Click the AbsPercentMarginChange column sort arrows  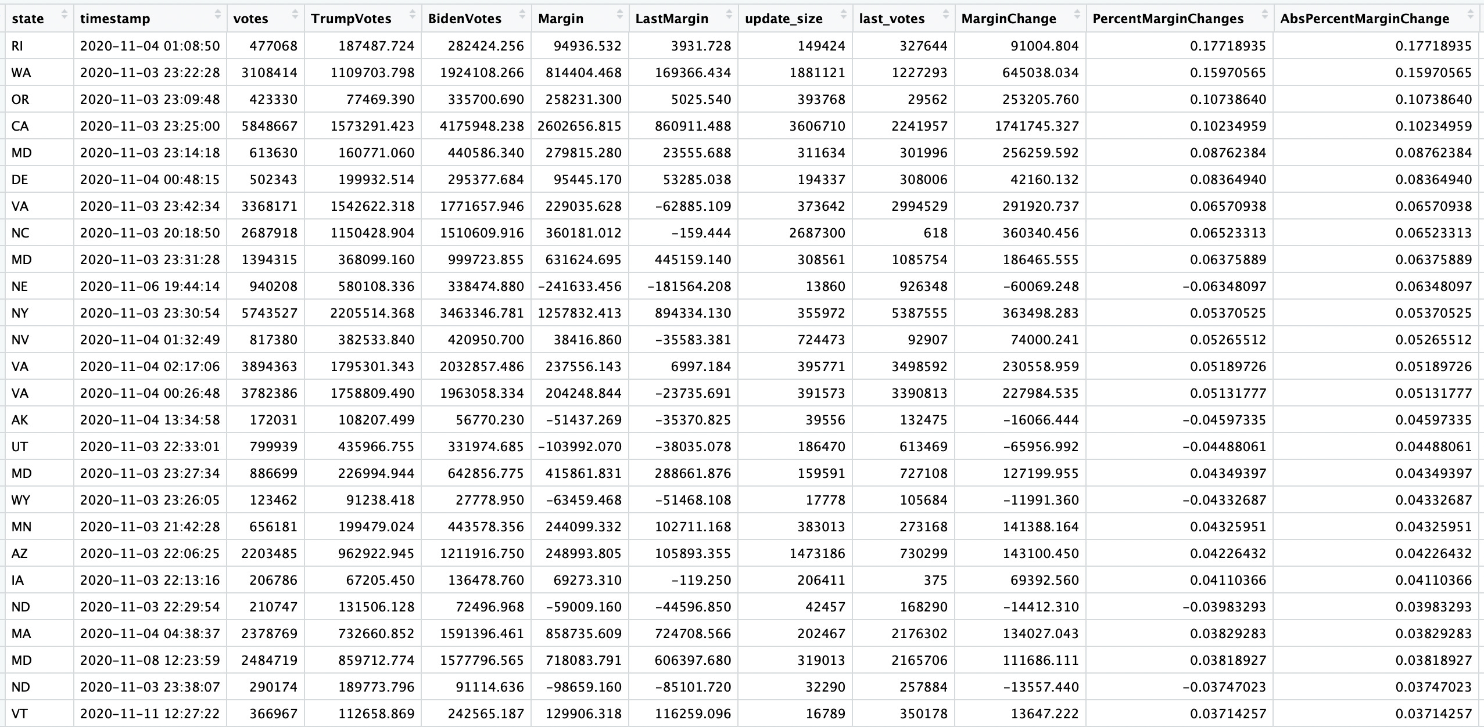[1471, 15]
